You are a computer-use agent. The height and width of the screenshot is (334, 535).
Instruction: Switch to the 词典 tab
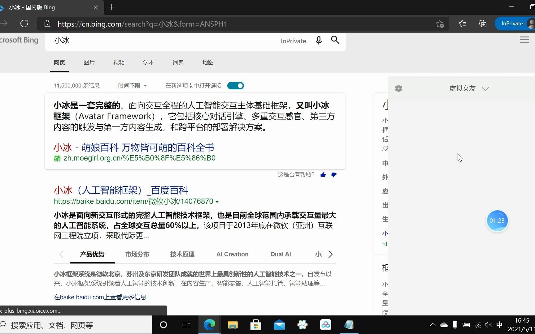tap(178, 62)
